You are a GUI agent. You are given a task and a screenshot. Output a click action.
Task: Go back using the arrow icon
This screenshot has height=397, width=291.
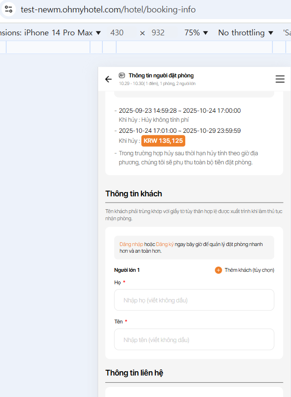coord(108,79)
